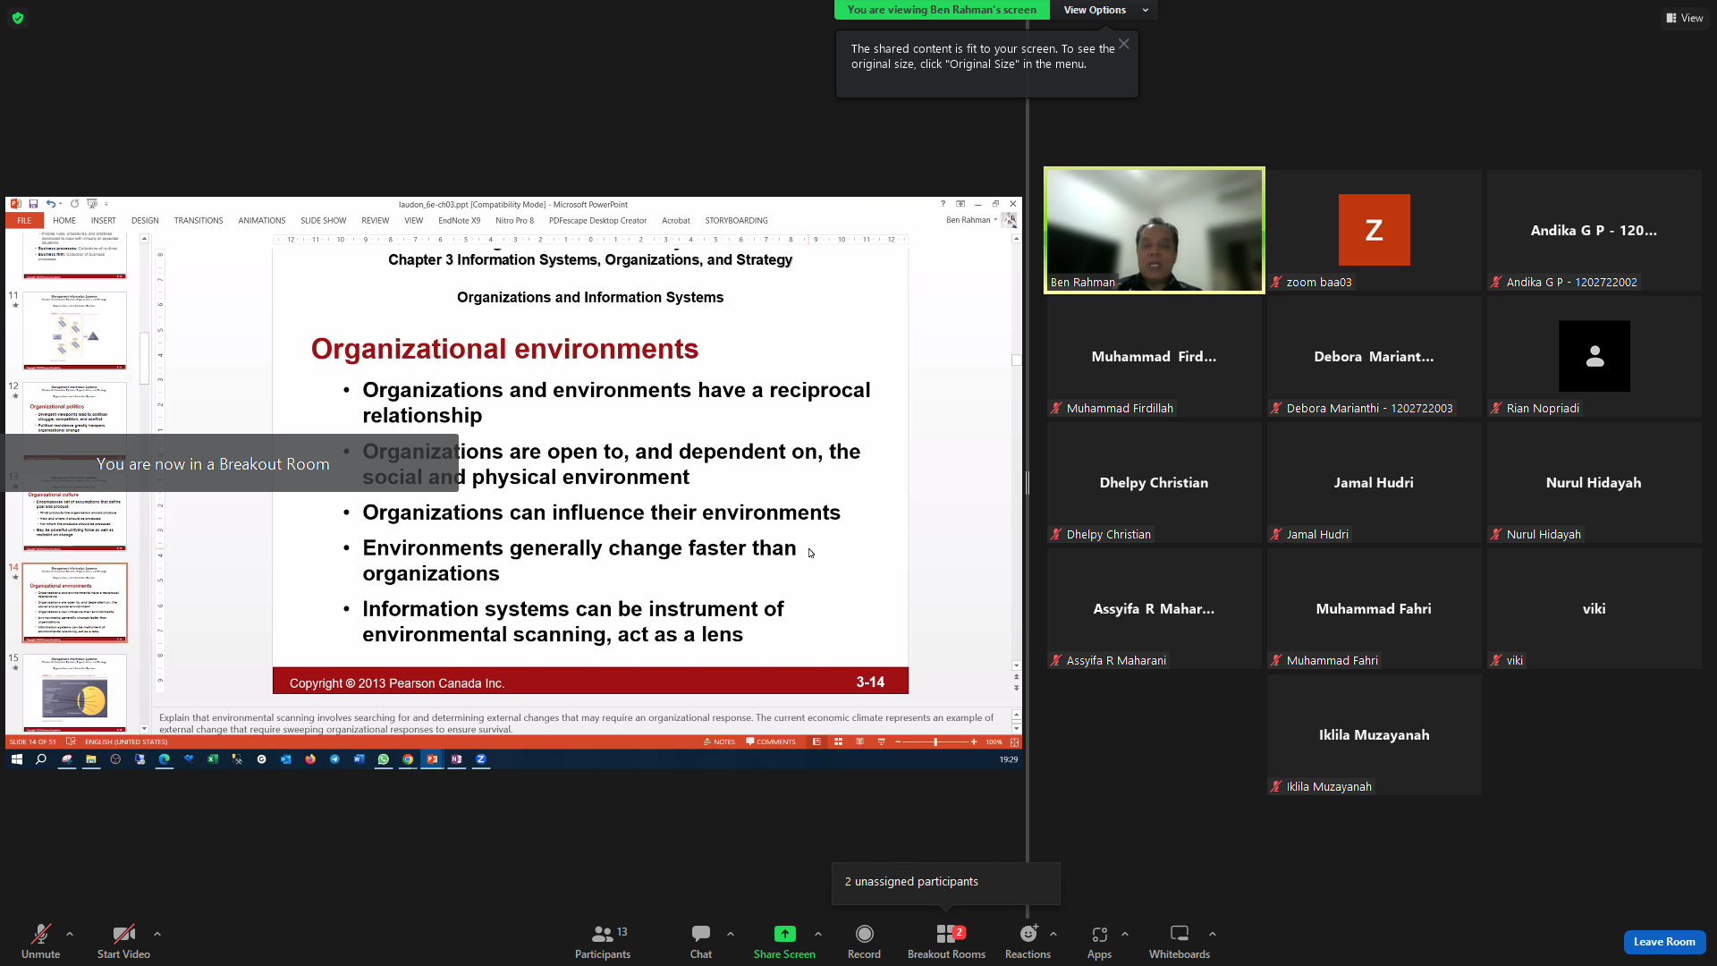Open the Acrobat ribbon tab
Viewport: 1717px width, 966px height.
676,221
